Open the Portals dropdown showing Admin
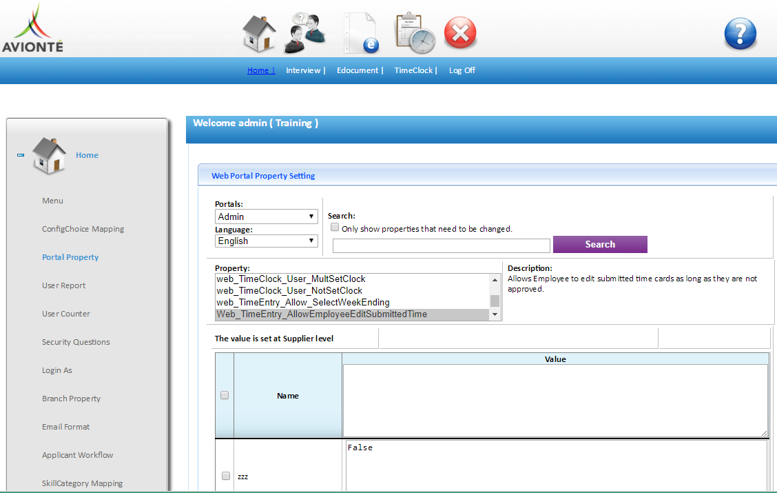 [x=266, y=217]
